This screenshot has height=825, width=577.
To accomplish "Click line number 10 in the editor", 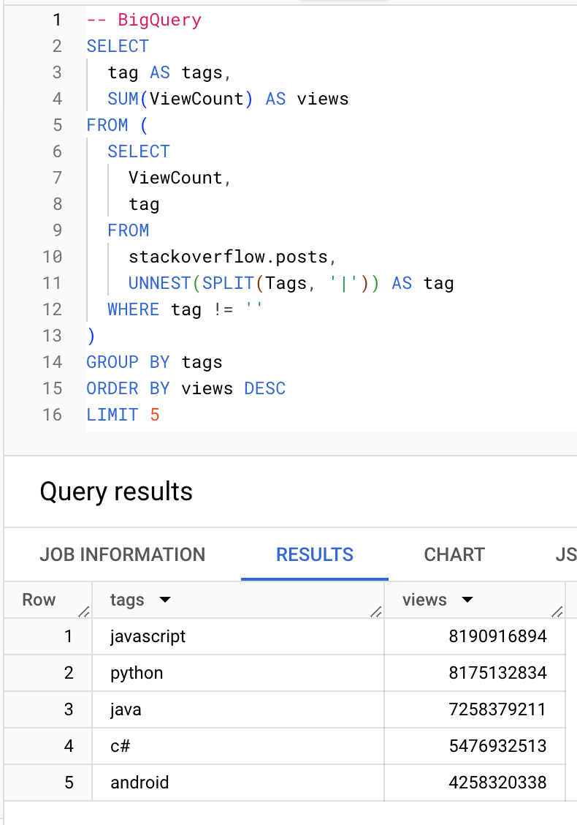I will point(53,257).
